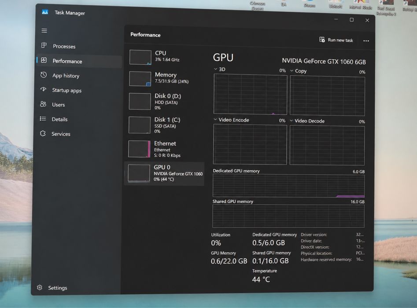Image resolution: width=417 pixels, height=308 pixels.
Task: Click the DirectX version label
Action: tap(315, 247)
